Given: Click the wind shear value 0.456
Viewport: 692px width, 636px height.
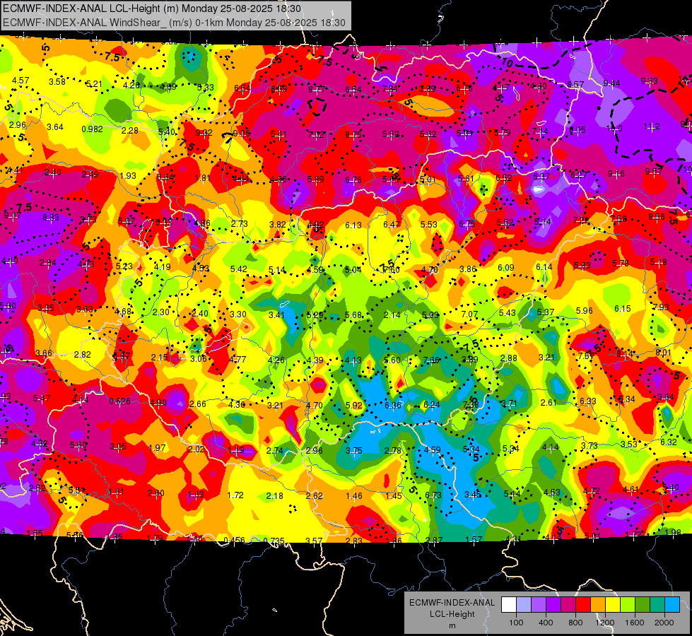Looking at the screenshot, I should 235,540.
